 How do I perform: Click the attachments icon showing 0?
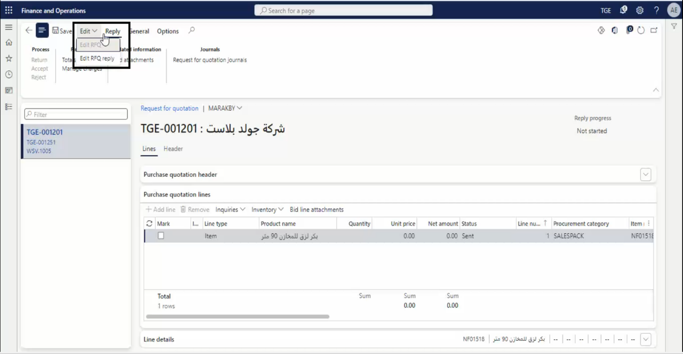(x=629, y=30)
